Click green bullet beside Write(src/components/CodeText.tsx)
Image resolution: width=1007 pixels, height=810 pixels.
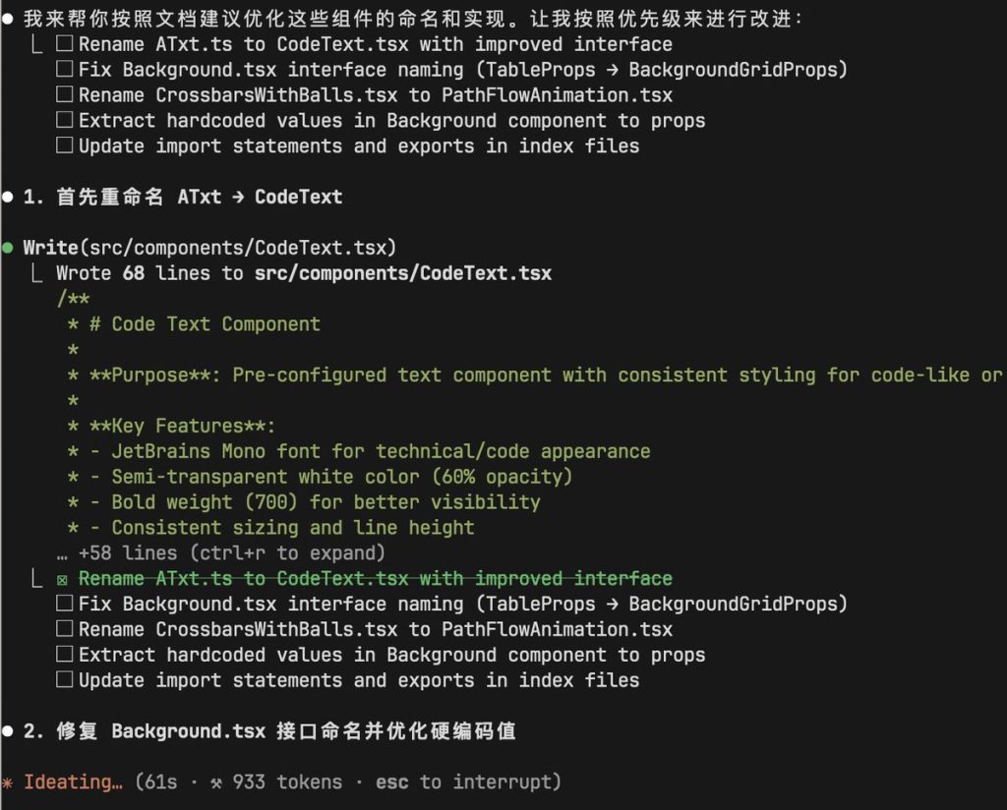tap(8, 248)
